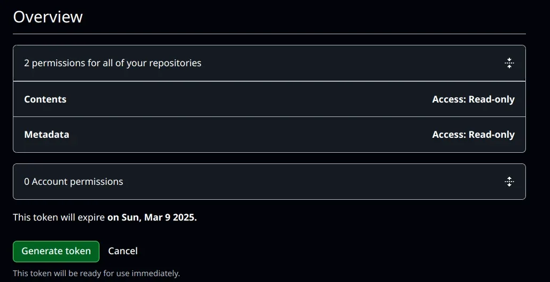
Task: Click the empty middle of the Contents row
Action: pyautogui.click(x=246, y=99)
